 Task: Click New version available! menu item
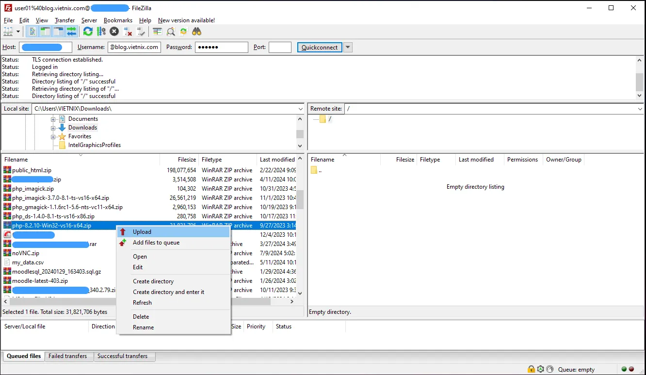tap(186, 20)
